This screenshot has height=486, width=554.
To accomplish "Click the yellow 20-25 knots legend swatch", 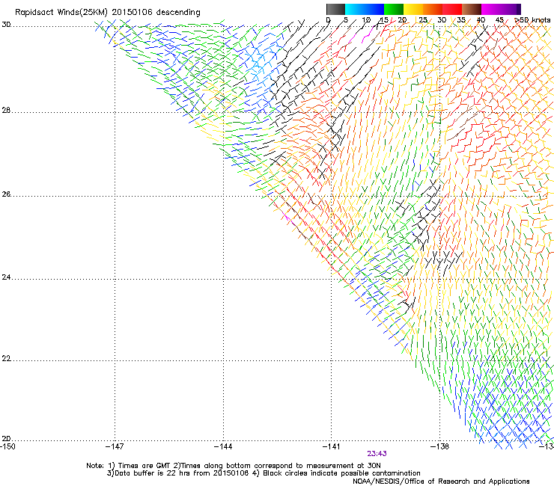I will pos(413,9).
